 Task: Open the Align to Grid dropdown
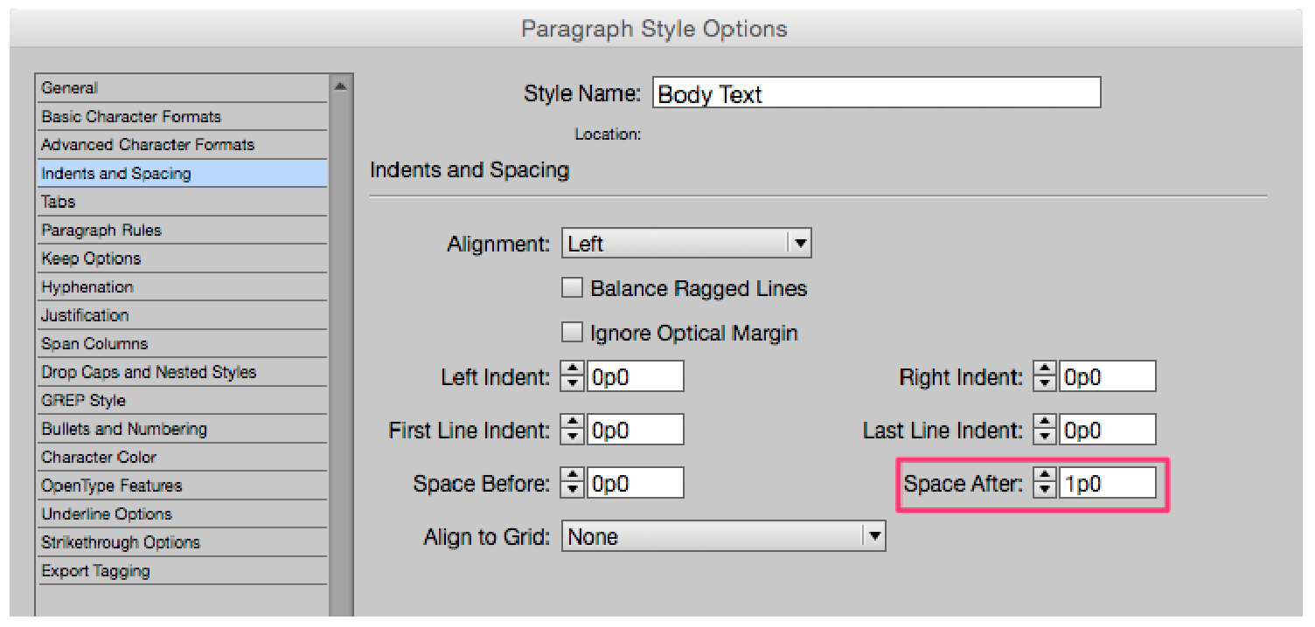(724, 536)
